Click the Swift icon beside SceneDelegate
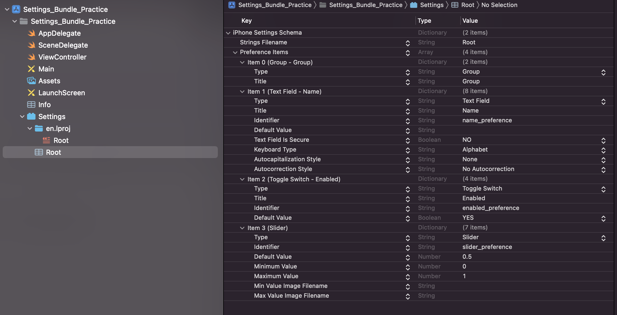The height and width of the screenshot is (315, 617). [31, 45]
